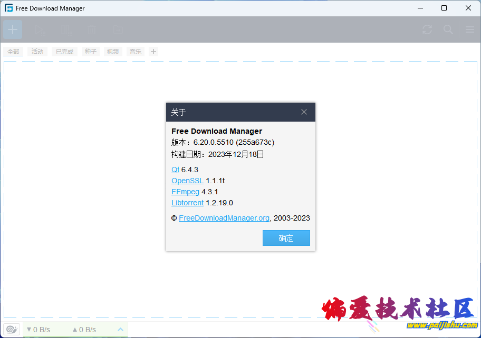The height and width of the screenshot is (338, 481).
Task: Open the Qt link
Action: [175, 170]
